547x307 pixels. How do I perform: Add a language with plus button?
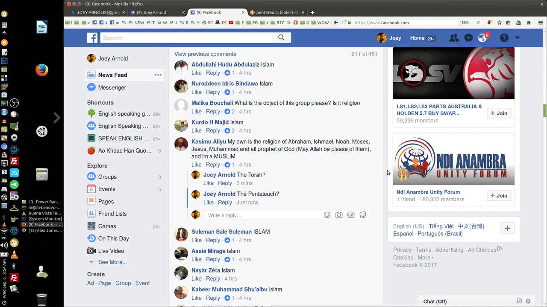coord(507,229)
